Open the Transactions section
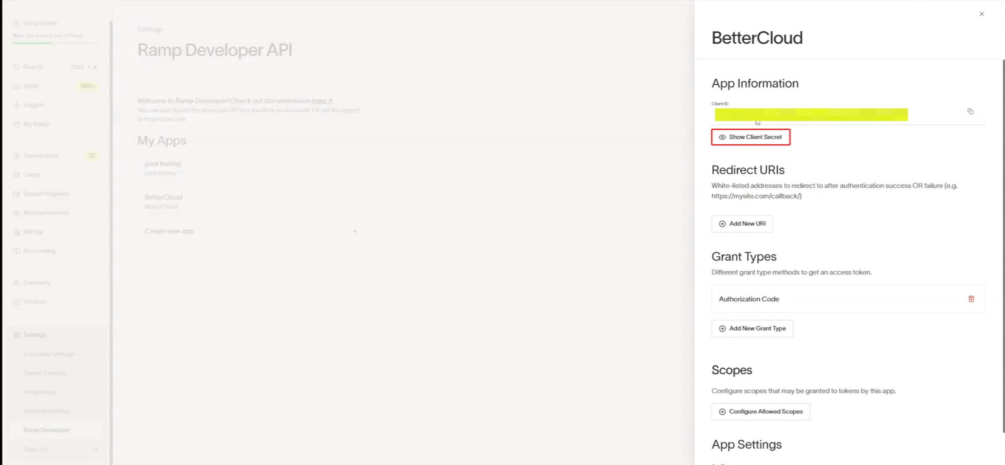 pos(41,155)
